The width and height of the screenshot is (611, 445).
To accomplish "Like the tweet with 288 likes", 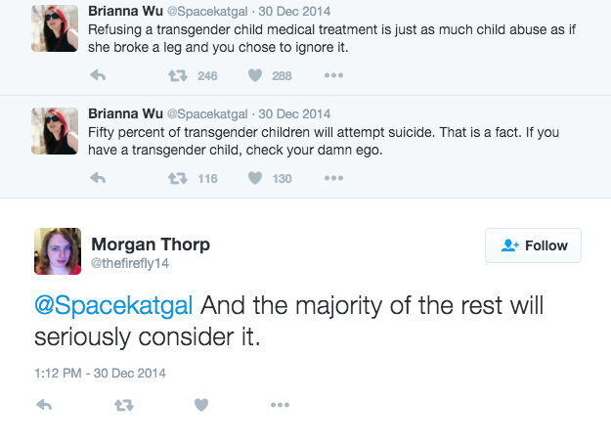I will click(x=255, y=75).
